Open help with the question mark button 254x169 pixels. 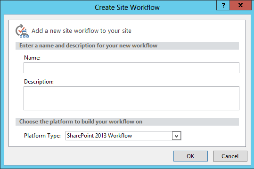tap(223, 5)
